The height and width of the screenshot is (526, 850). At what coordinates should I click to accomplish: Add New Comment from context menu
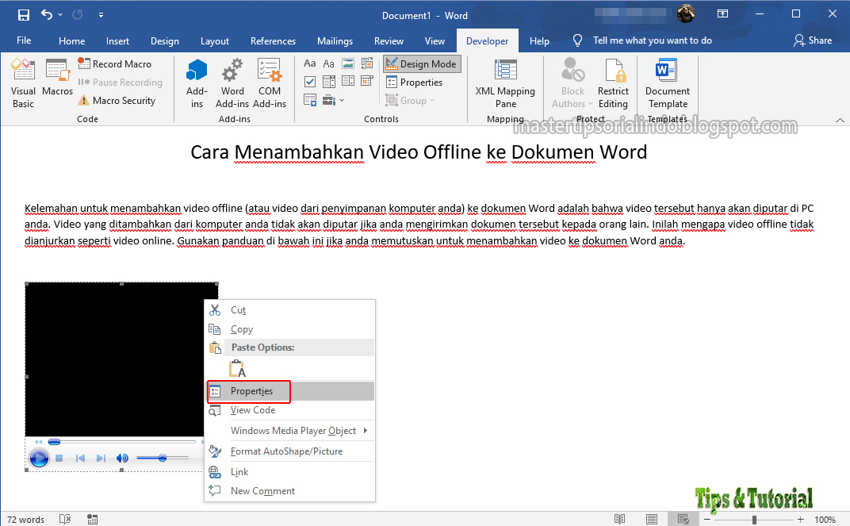click(290, 491)
